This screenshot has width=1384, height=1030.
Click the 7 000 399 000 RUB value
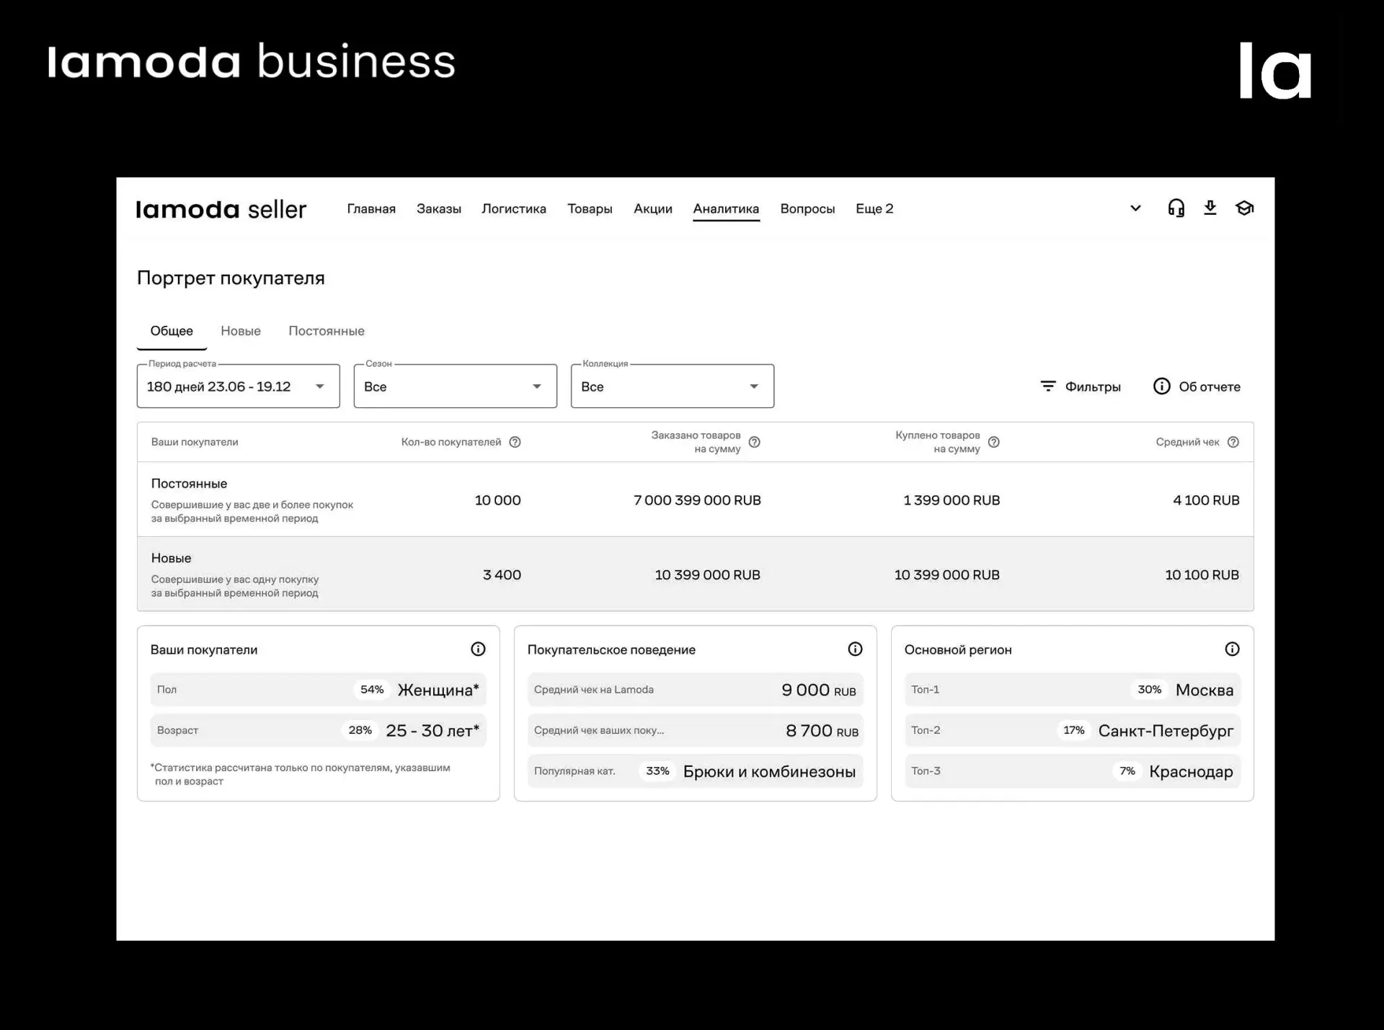click(697, 500)
